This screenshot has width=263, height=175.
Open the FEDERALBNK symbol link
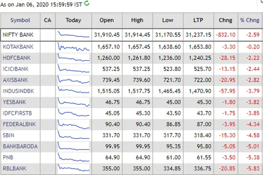pos(19,124)
